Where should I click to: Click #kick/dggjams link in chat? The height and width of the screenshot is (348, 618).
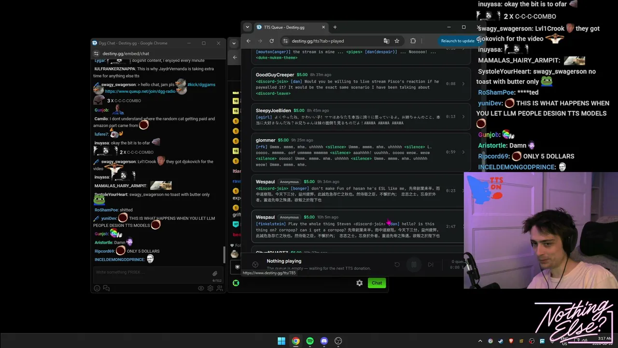click(201, 85)
